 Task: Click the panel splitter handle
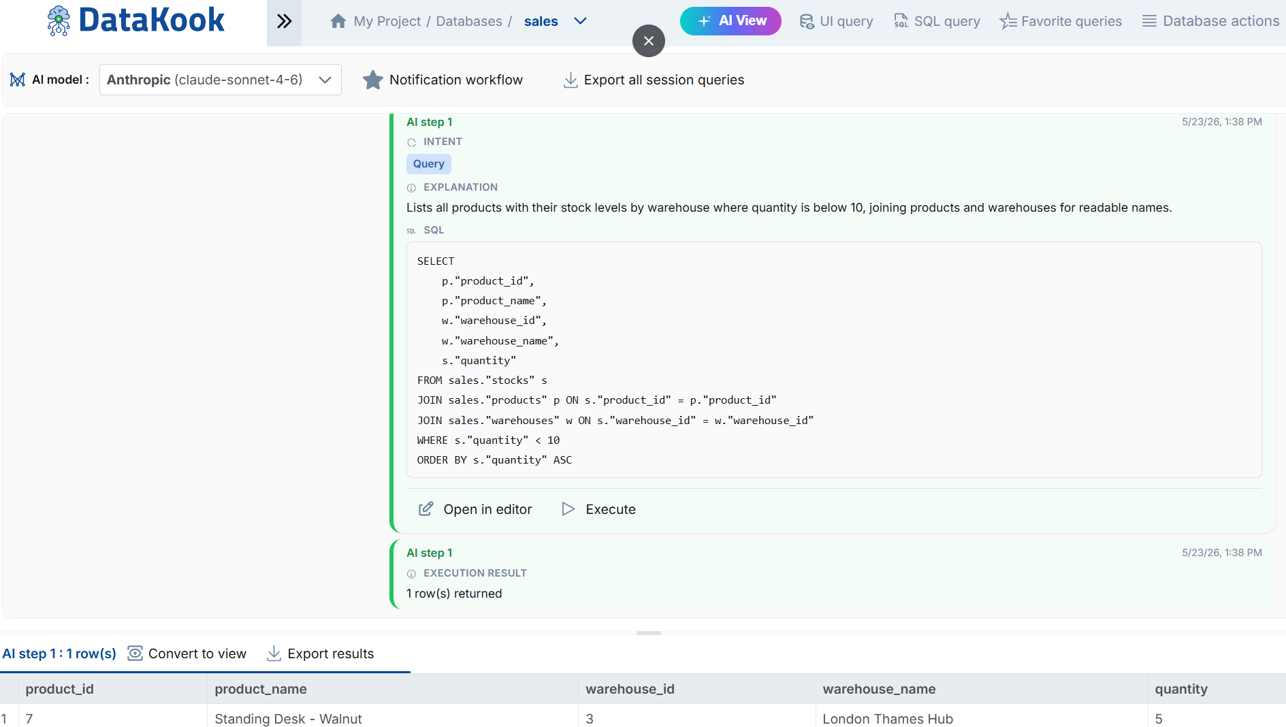(648, 633)
